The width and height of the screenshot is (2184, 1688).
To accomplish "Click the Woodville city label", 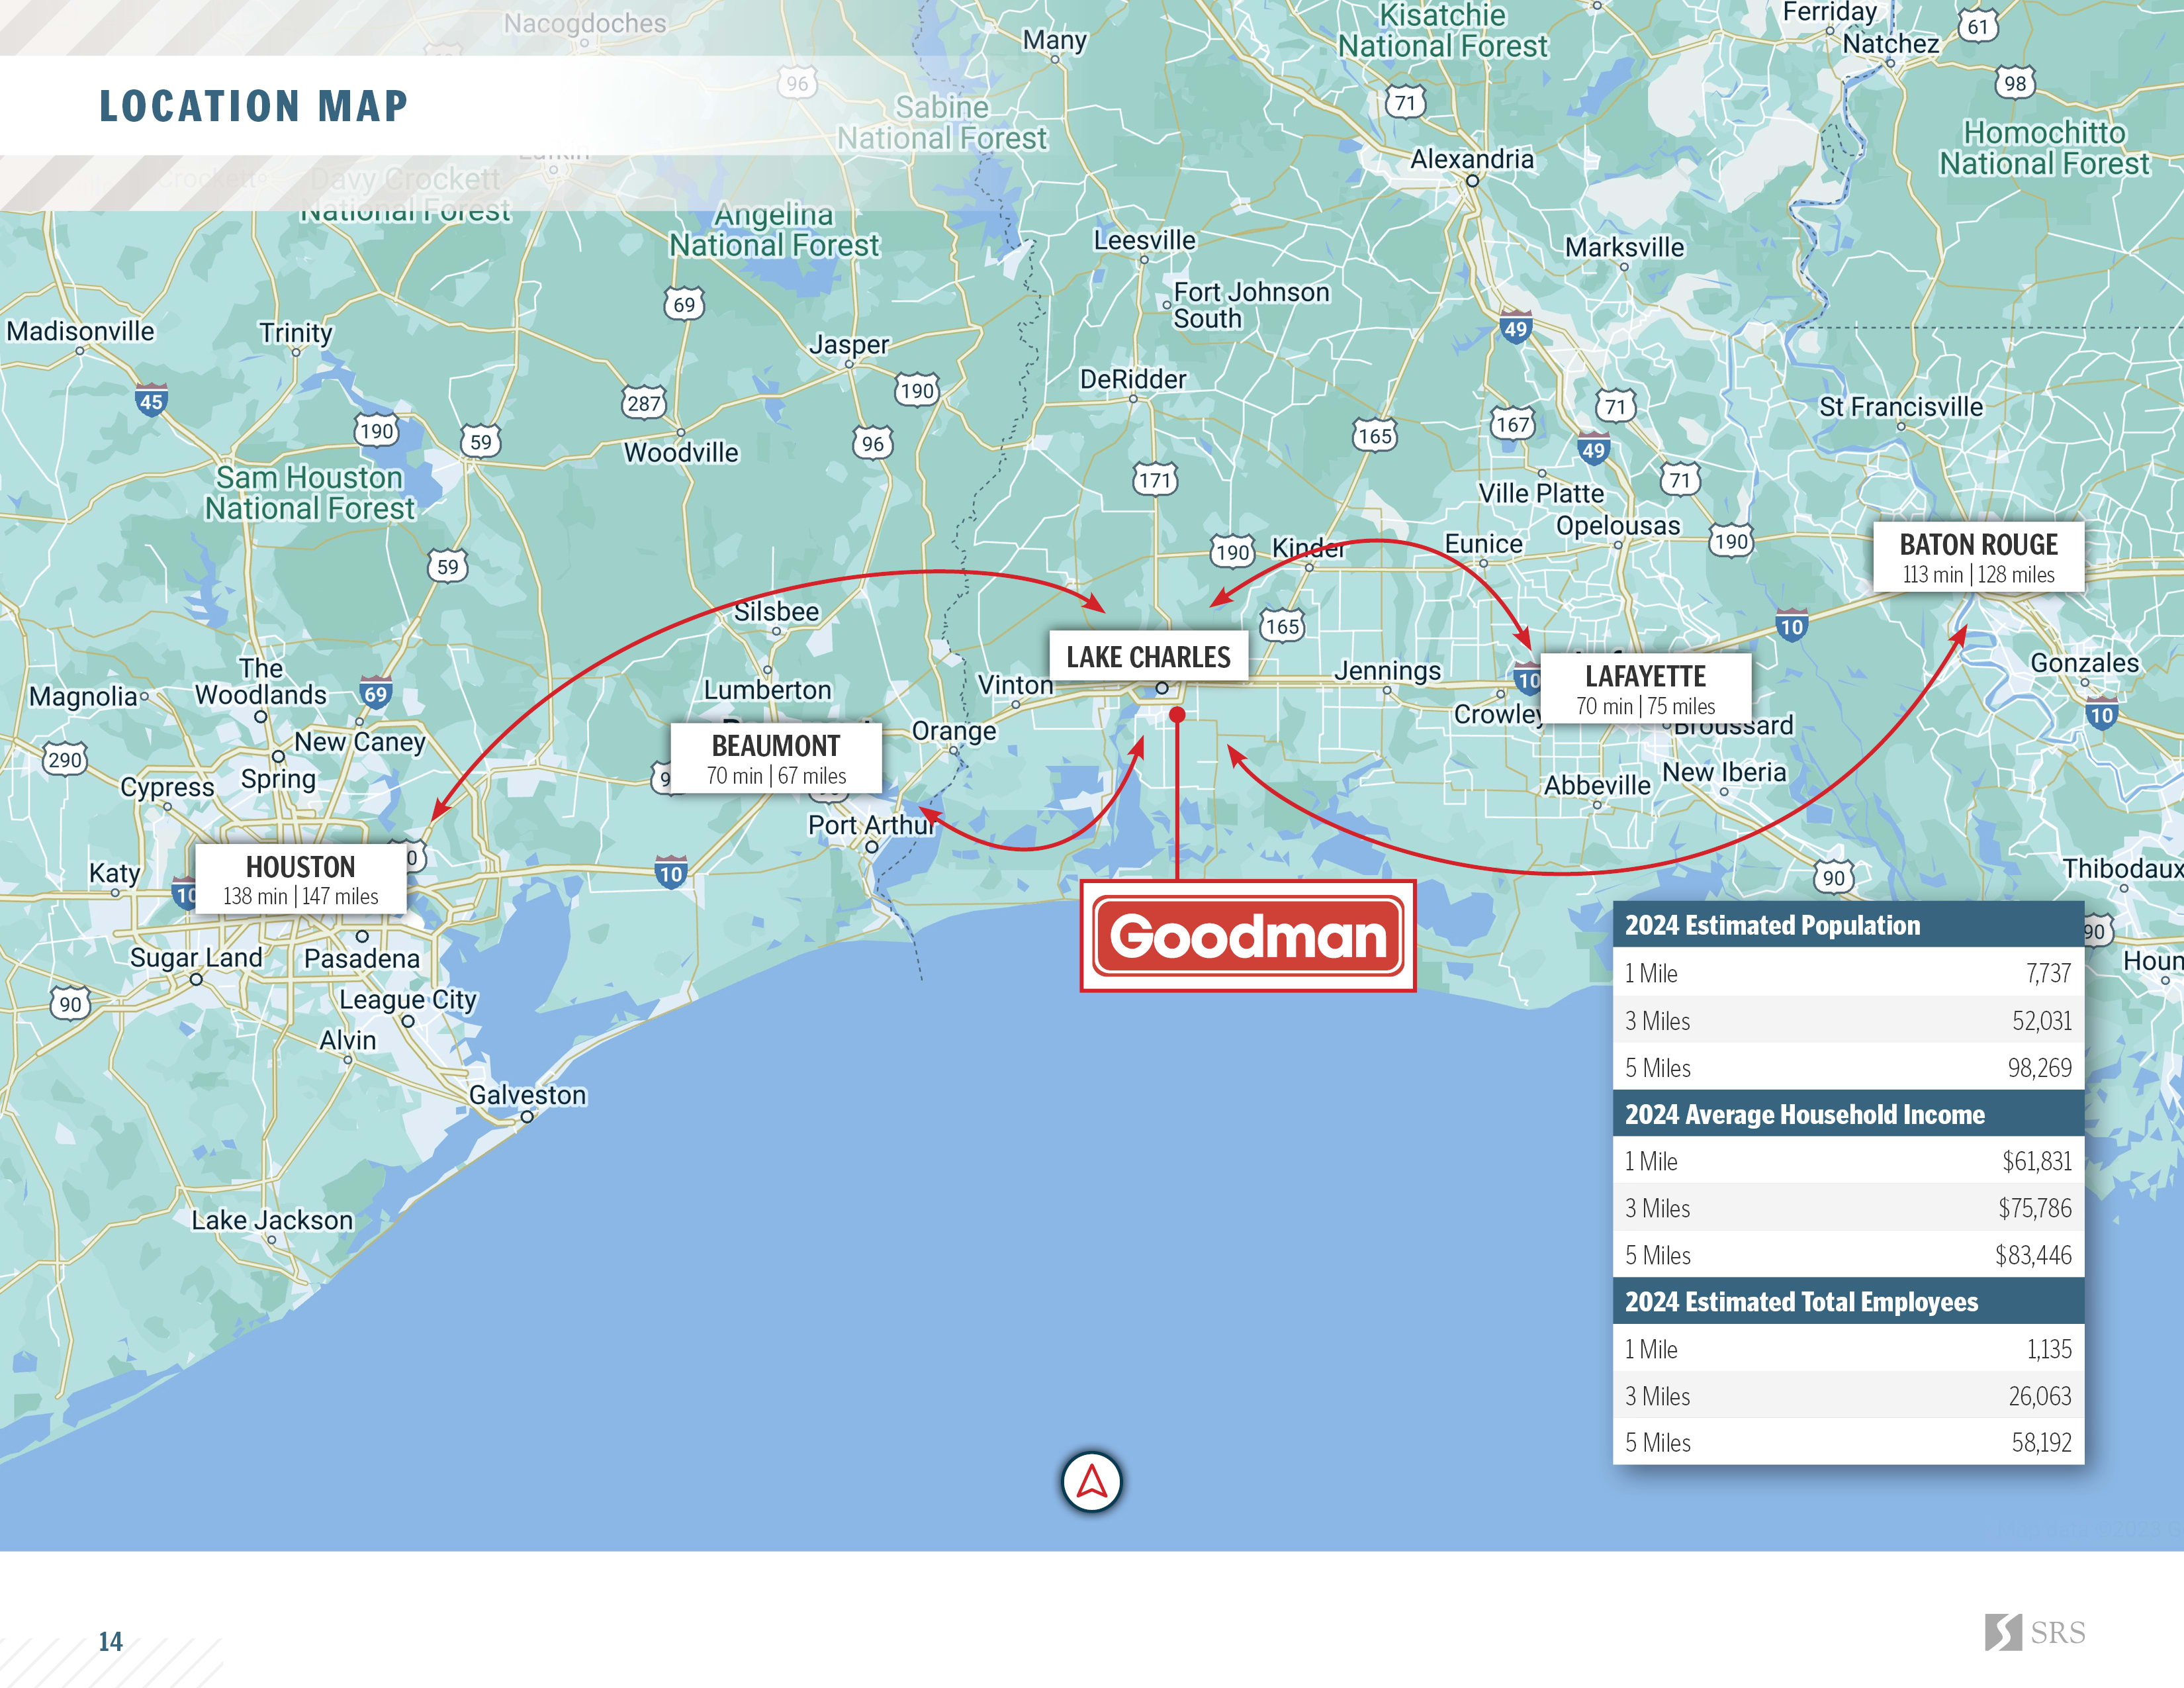I will [681, 452].
